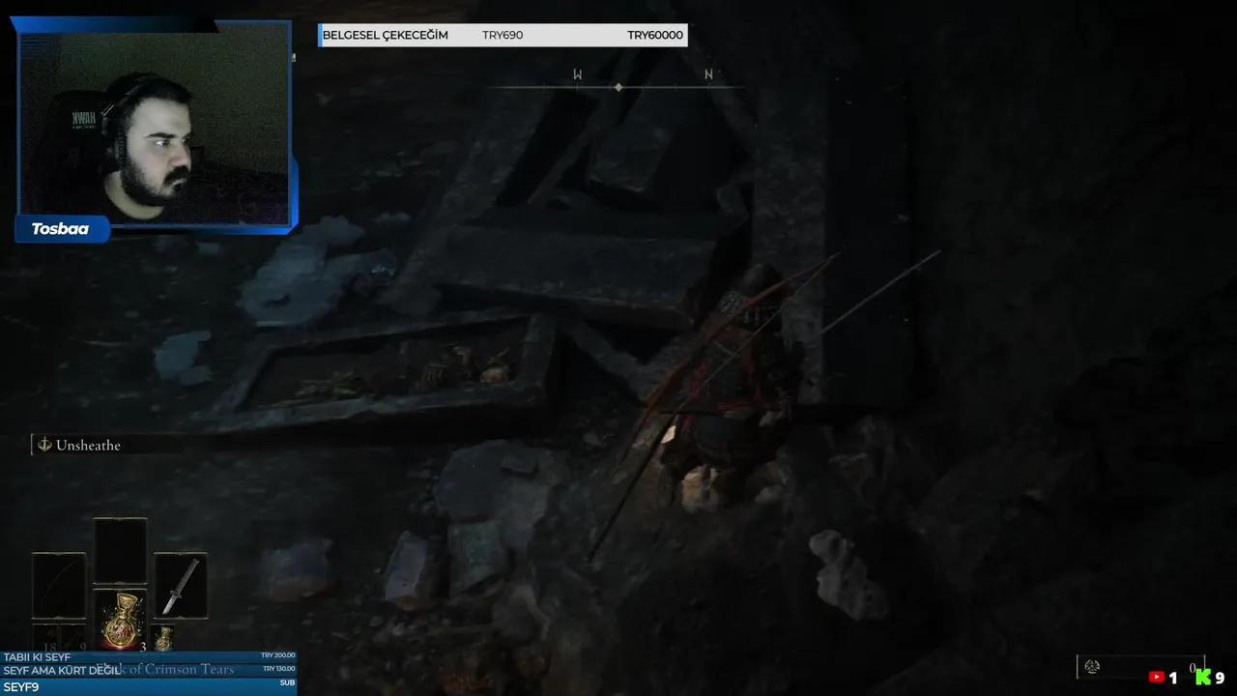Click the SUB label
The image size is (1237, 696).
tap(287, 682)
